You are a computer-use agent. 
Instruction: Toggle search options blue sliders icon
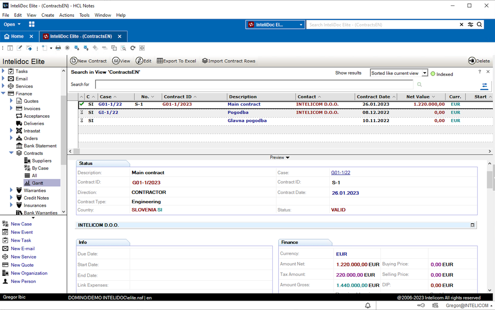(x=484, y=86)
